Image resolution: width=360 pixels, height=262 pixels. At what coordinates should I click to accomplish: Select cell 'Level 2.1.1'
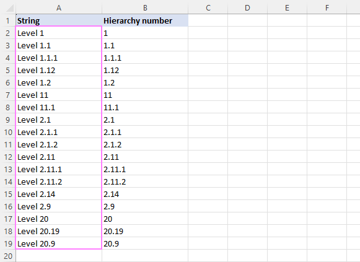point(59,132)
